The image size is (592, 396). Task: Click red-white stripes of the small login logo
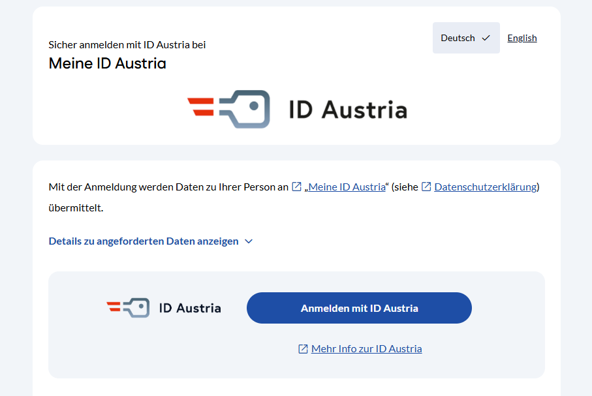[114, 307]
